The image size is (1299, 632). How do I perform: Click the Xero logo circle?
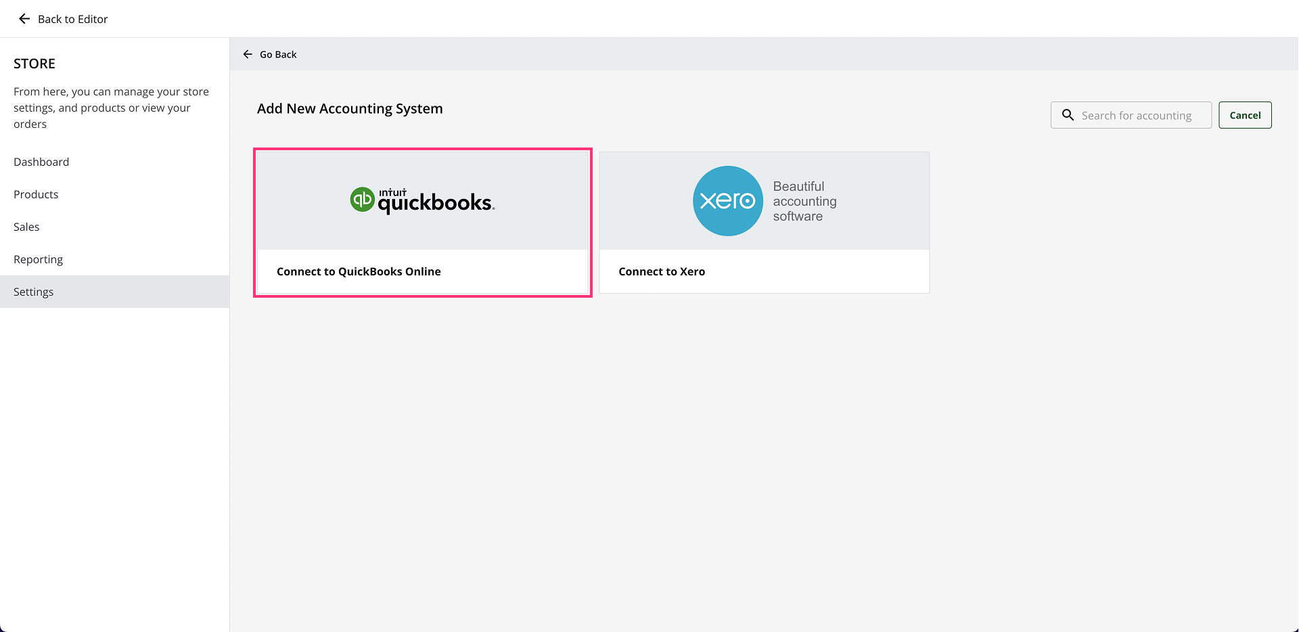coord(728,201)
